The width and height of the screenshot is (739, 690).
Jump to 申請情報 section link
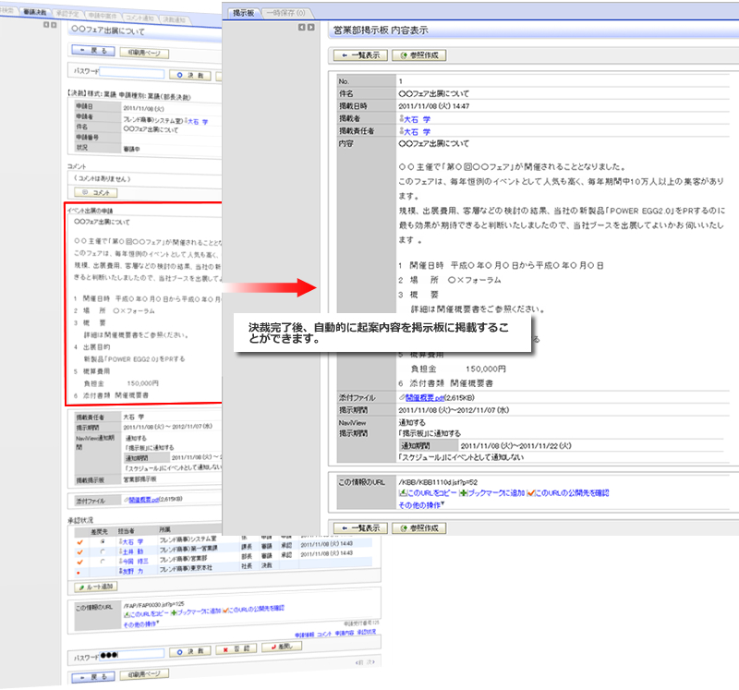[x=305, y=635]
